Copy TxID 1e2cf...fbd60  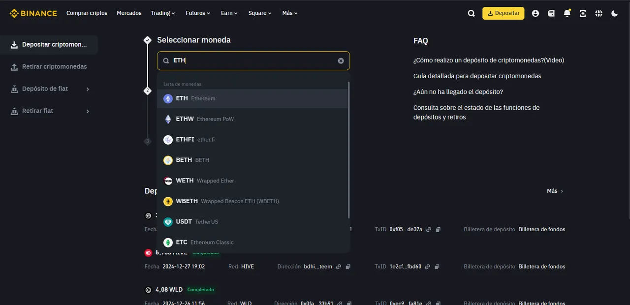(x=437, y=267)
